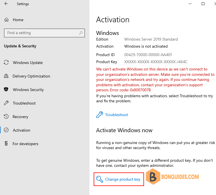This screenshot has height=195, width=216.
Task: Click the Delivery Optimization icon
Action: tap(6, 76)
